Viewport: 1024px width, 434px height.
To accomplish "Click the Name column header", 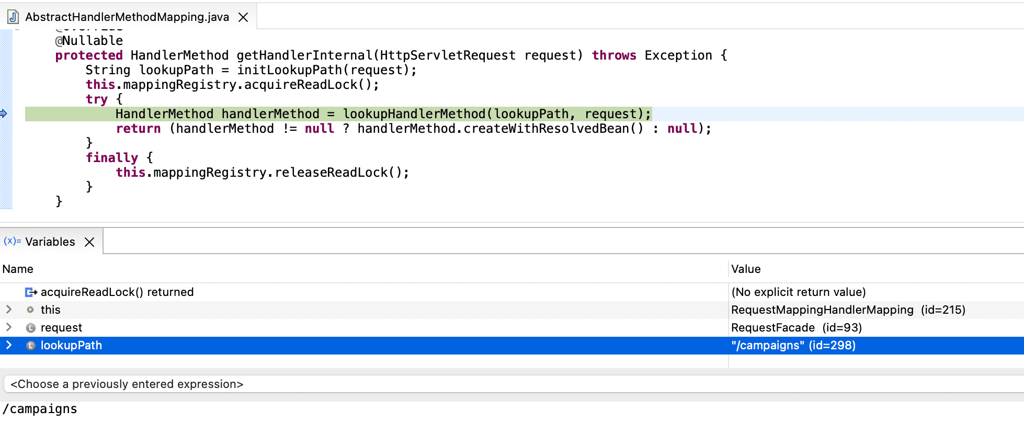I will coord(18,269).
